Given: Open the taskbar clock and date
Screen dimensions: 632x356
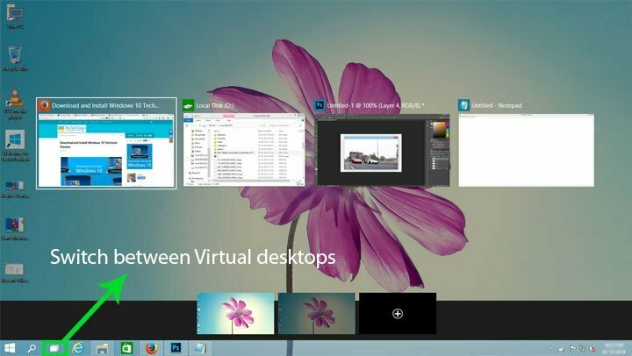Looking at the screenshot, I should 614,348.
